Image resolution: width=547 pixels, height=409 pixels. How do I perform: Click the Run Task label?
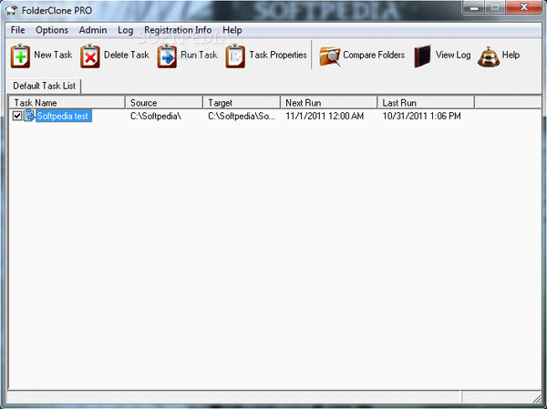(199, 55)
